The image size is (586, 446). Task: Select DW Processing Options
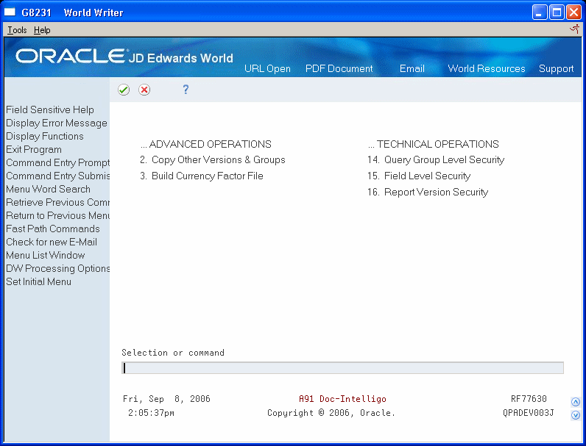coord(57,268)
